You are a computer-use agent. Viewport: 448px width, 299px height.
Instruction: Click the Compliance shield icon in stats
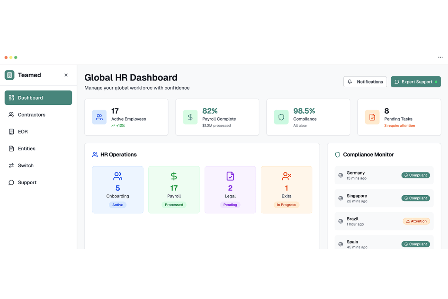[281, 117]
